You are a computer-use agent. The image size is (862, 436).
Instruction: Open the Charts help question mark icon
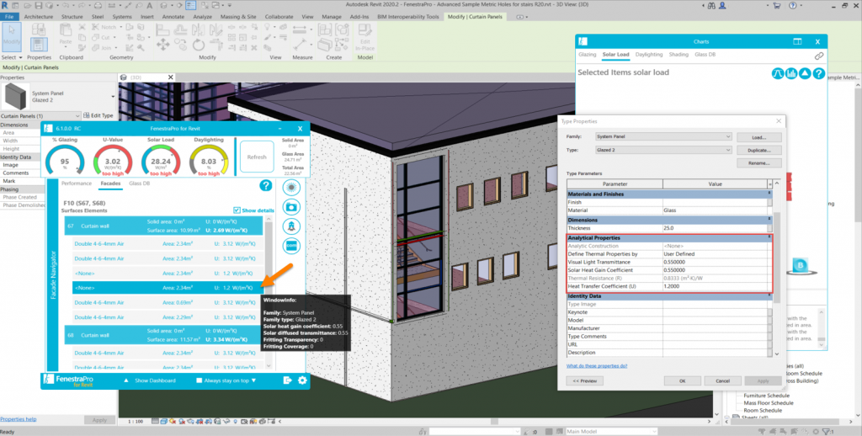pyautogui.click(x=818, y=73)
